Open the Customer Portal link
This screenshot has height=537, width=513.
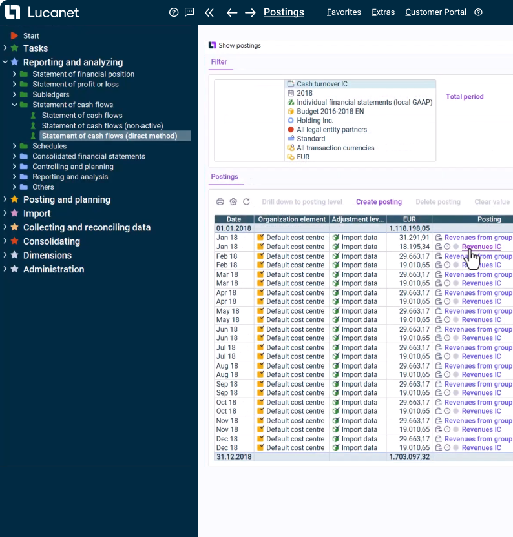[x=435, y=12]
